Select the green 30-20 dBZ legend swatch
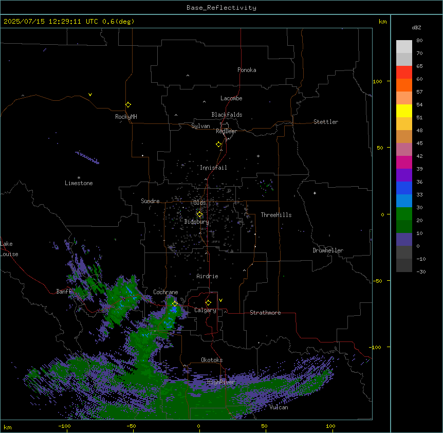This screenshot has height=433, width=443. [x=404, y=214]
